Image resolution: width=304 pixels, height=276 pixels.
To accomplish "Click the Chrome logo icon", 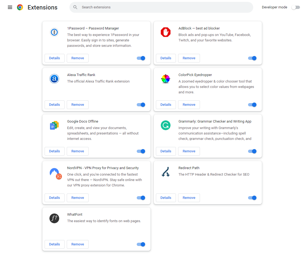I will 20,7.
